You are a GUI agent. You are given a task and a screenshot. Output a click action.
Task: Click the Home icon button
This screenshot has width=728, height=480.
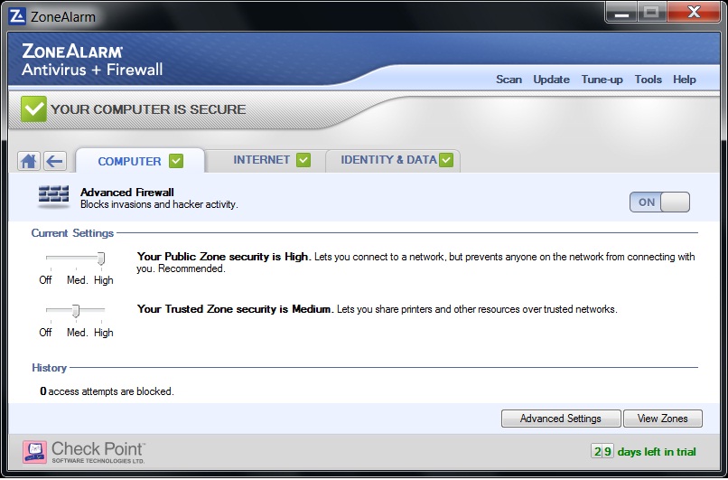[29, 161]
